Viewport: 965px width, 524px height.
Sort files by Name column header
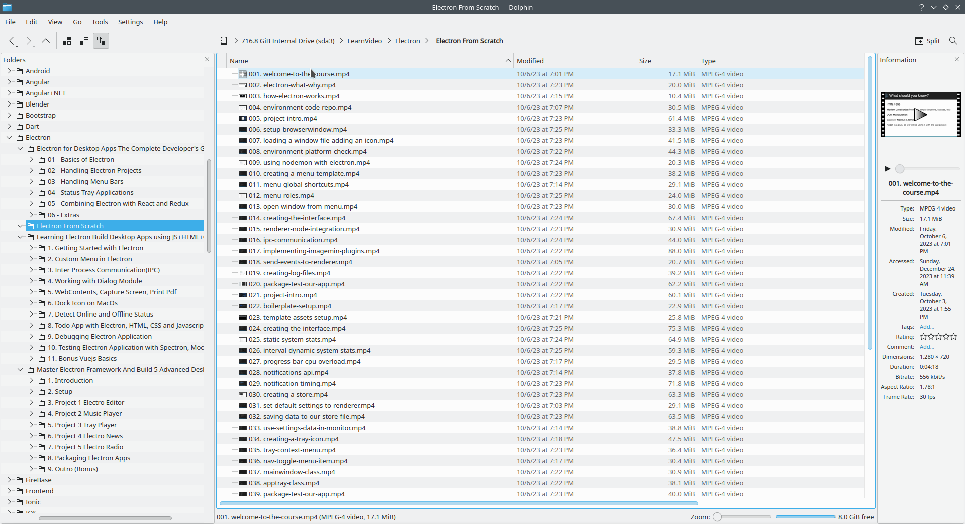pyautogui.click(x=370, y=61)
